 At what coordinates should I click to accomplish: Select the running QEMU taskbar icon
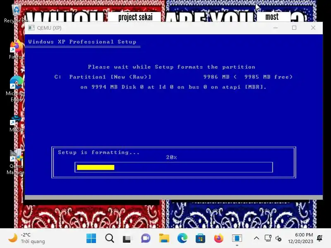tap(237, 238)
